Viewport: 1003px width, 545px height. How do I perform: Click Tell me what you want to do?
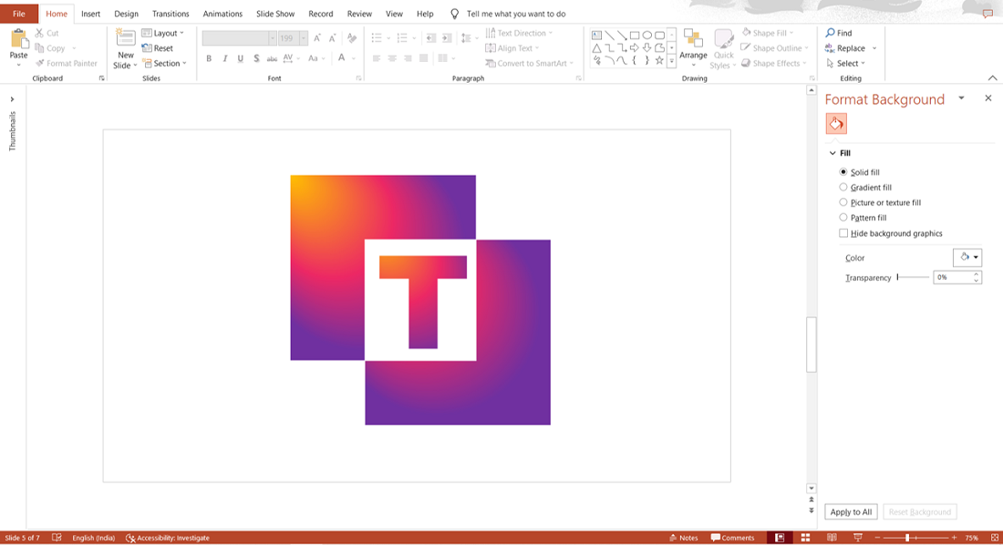coord(515,14)
